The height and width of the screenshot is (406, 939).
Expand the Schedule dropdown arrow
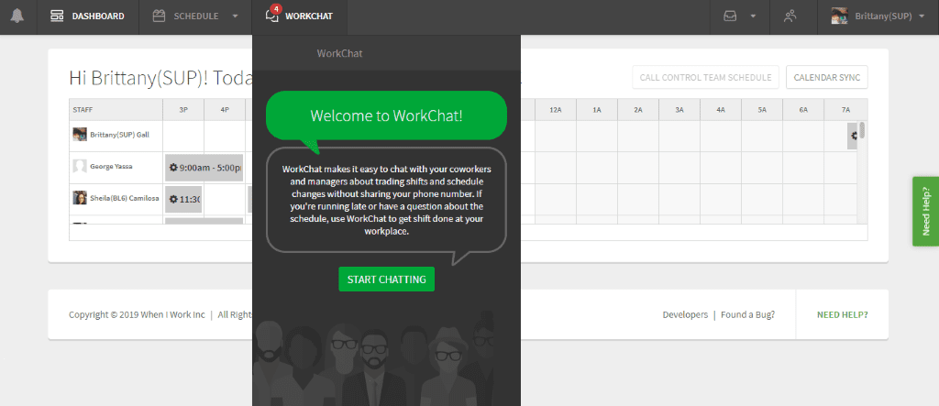tap(235, 16)
